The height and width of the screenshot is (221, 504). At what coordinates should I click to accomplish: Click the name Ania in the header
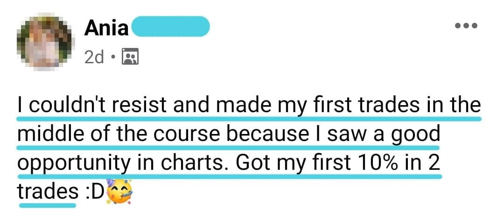106,28
